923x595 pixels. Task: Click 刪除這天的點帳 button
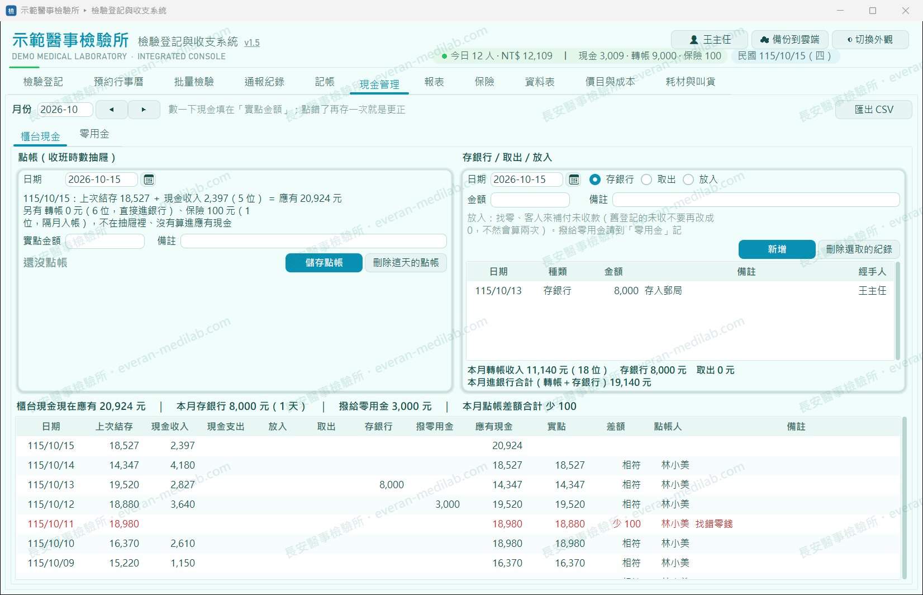pyautogui.click(x=406, y=263)
